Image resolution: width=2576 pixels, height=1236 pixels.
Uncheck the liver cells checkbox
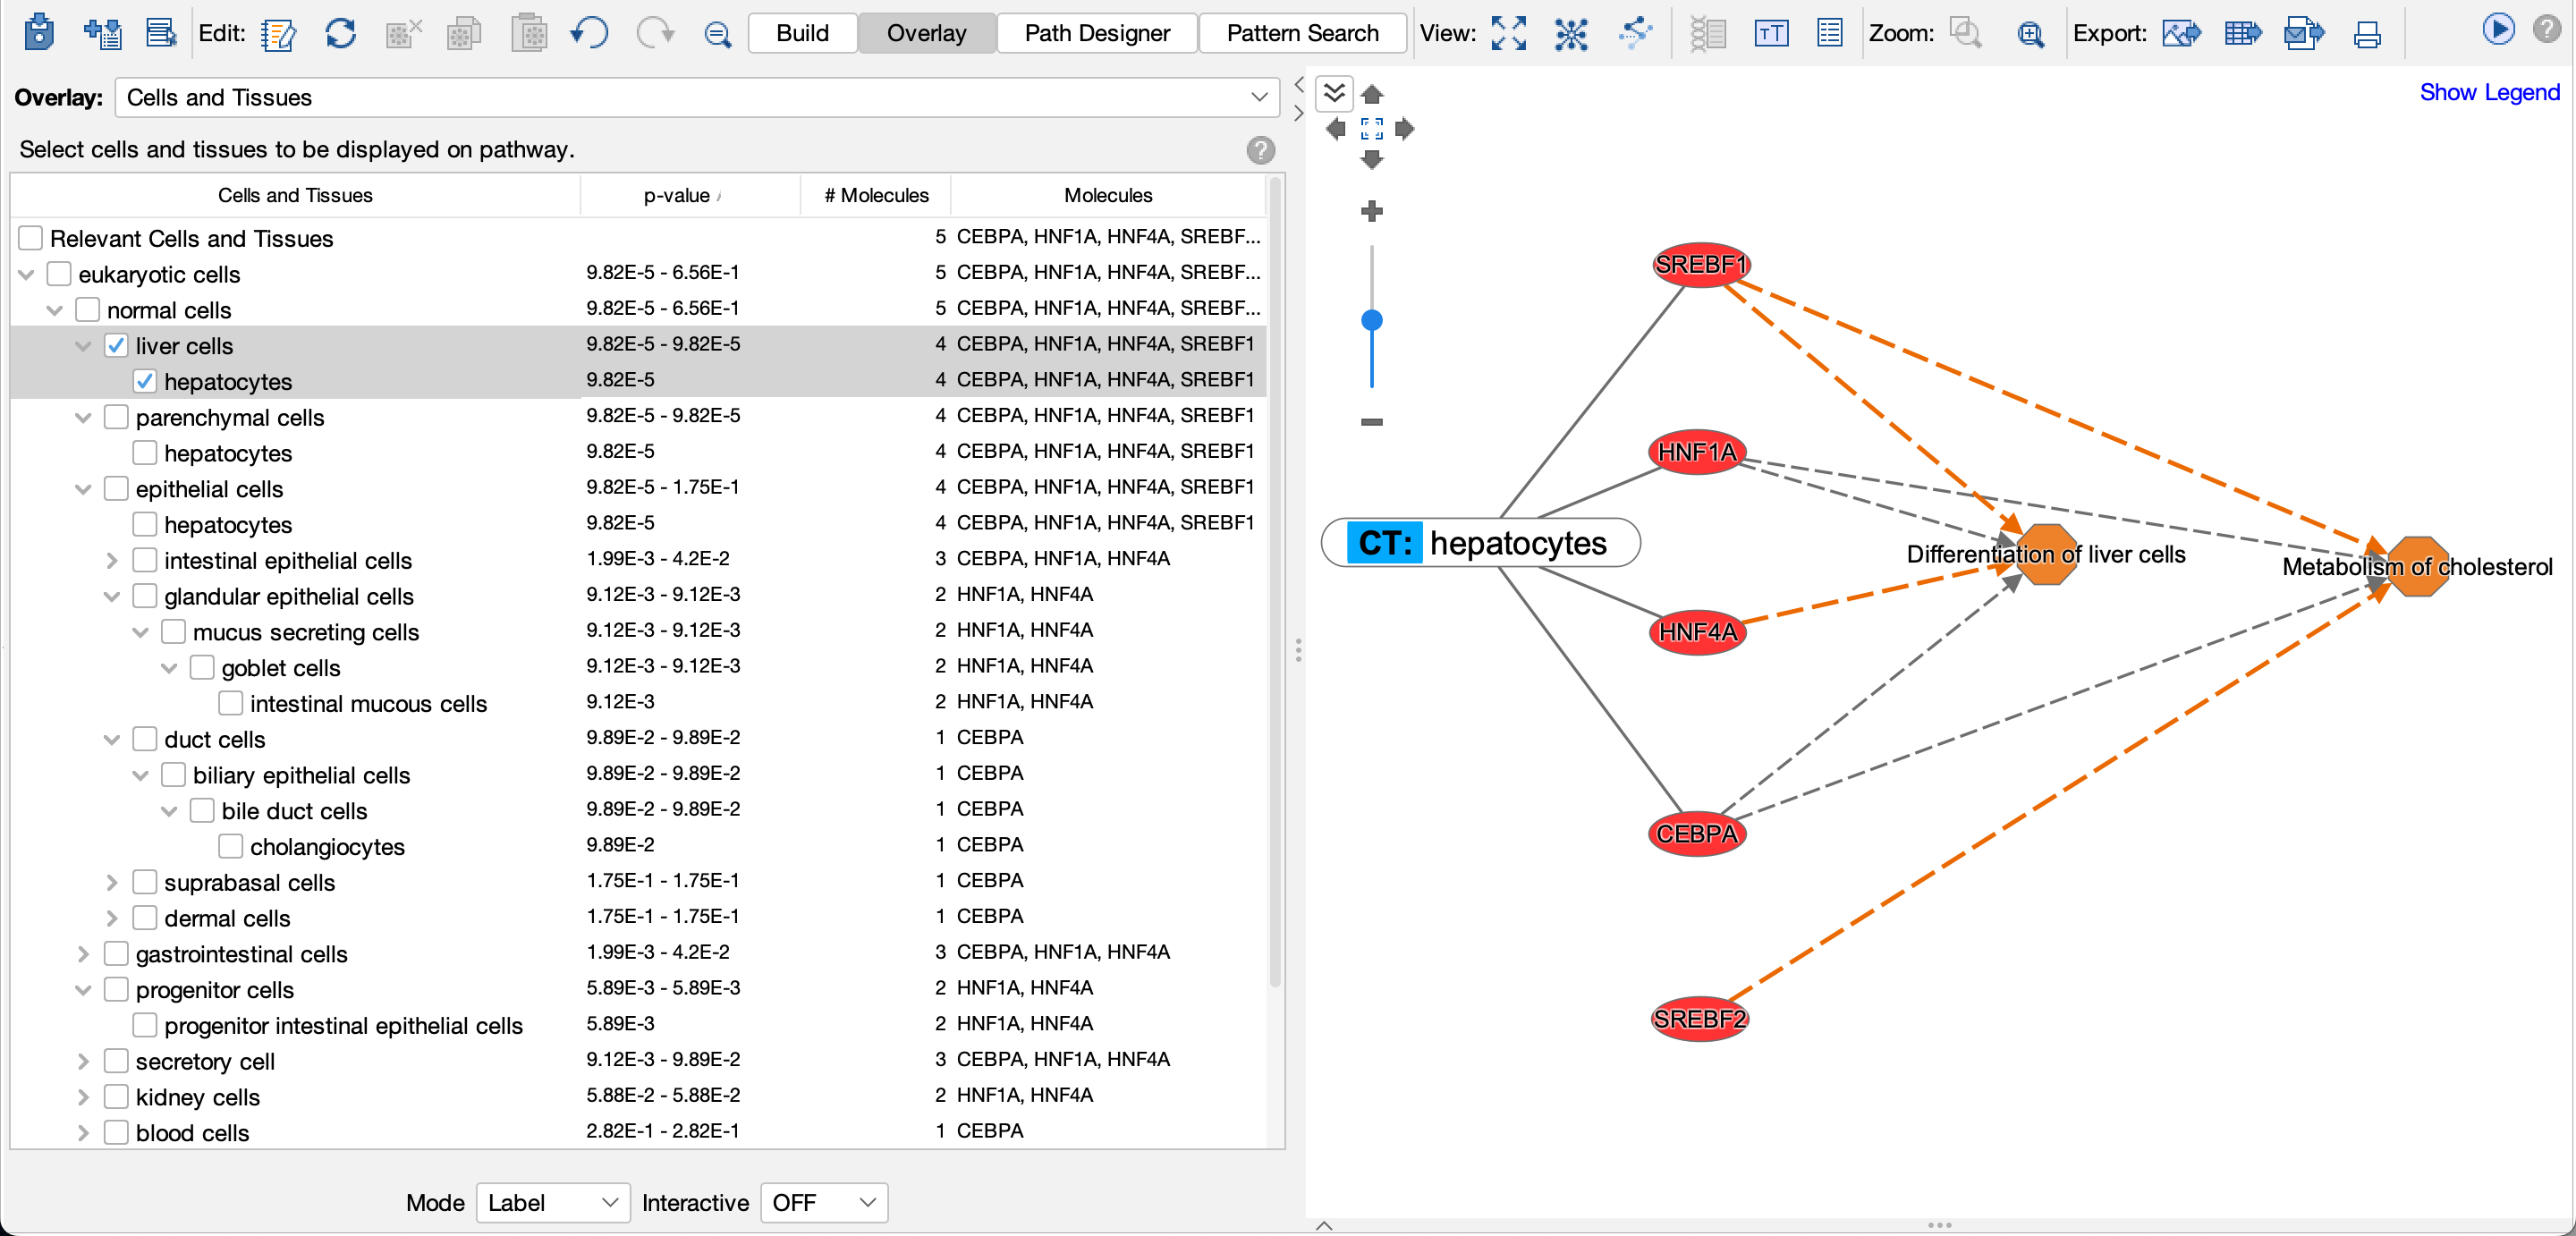(x=116, y=346)
